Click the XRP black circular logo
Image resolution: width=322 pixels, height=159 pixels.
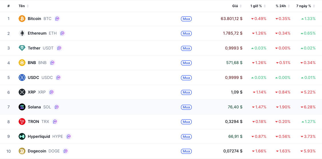[x=22, y=92]
